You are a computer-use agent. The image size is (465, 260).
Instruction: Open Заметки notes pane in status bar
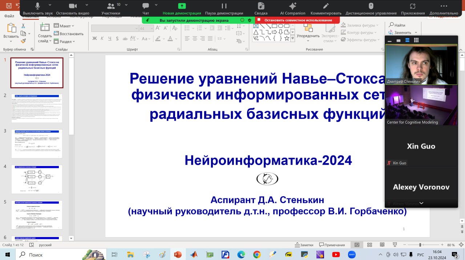[304, 245]
